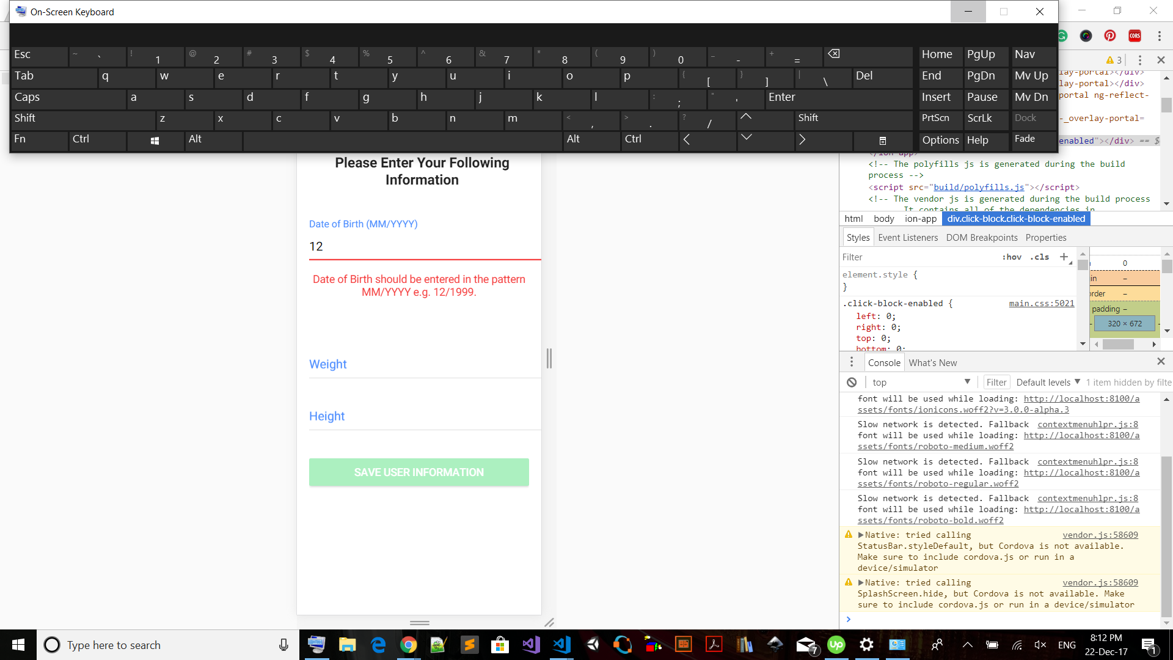
Task: Toggle the Caps key on keyboard
Action: [x=69, y=98]
